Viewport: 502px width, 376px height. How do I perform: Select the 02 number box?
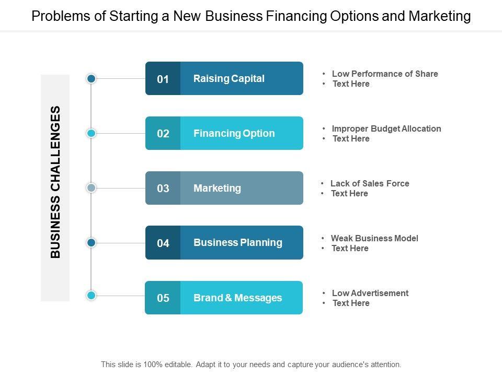coord(163,133)
